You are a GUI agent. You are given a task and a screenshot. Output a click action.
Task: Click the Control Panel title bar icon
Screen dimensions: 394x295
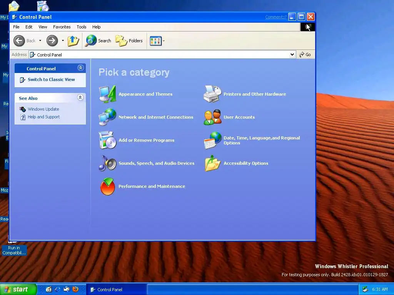coord(15,17)
